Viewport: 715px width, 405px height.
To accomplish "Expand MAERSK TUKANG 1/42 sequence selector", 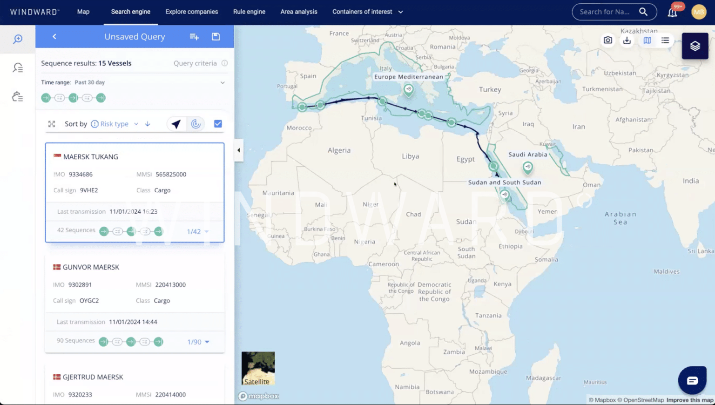I will click(198, 231).
